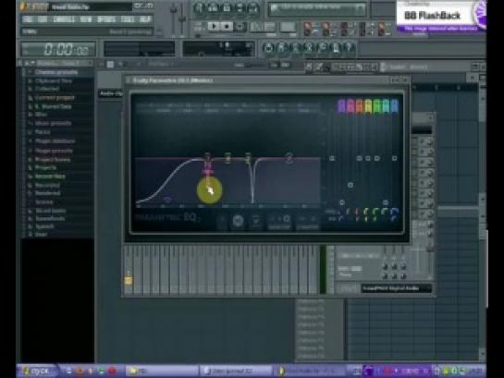Screen dimensions: 504x378
Task: Click the 0:00:00 time display
Action: tap(58, 50)
